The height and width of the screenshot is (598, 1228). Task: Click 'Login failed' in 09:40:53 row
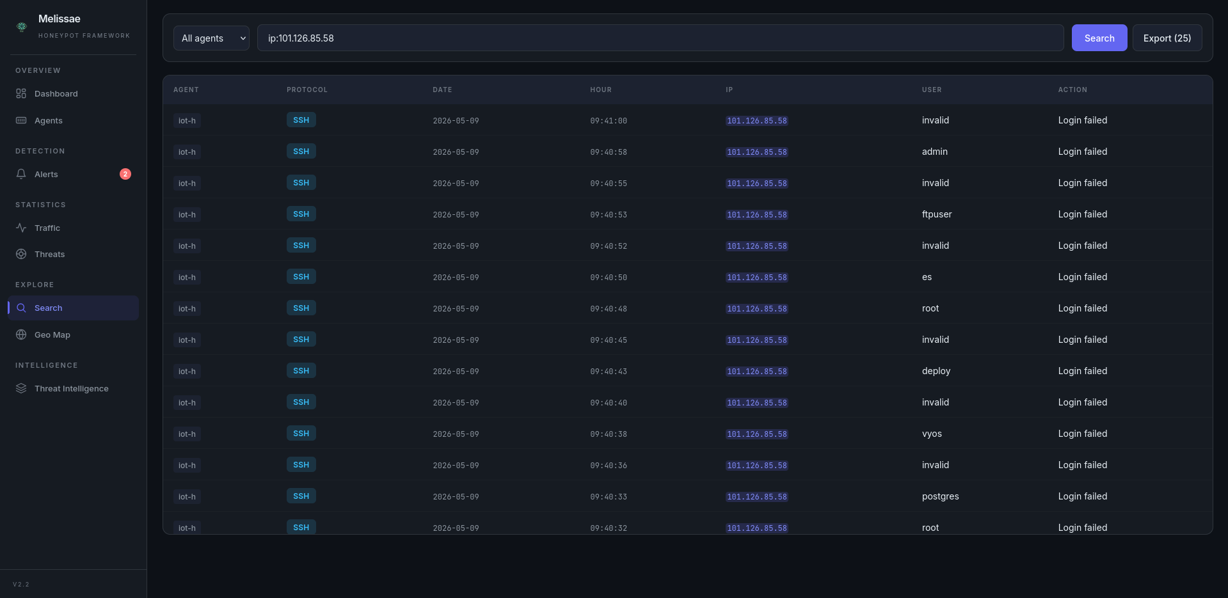point(1083,214)
